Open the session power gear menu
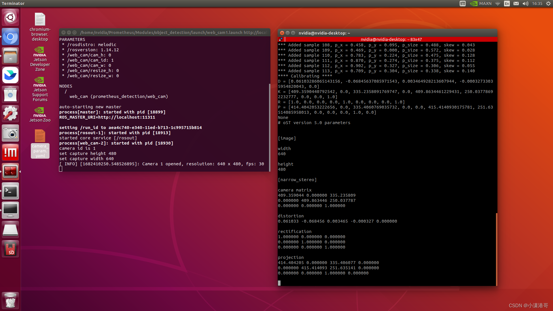Screen dimensions: 553x311 tap(548, 3)
